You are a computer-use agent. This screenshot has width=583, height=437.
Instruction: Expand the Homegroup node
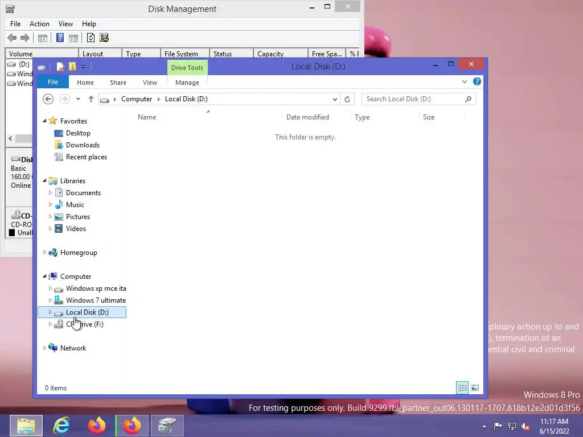coord(44,252)
